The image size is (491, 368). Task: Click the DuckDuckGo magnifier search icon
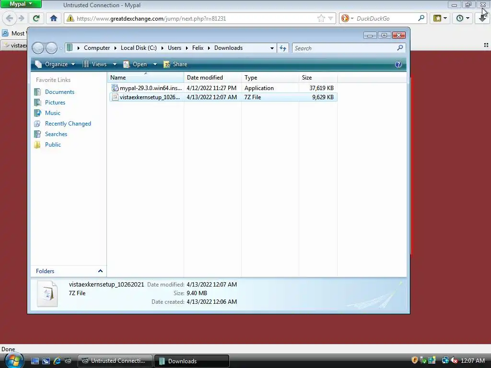(x=421, y=18)
